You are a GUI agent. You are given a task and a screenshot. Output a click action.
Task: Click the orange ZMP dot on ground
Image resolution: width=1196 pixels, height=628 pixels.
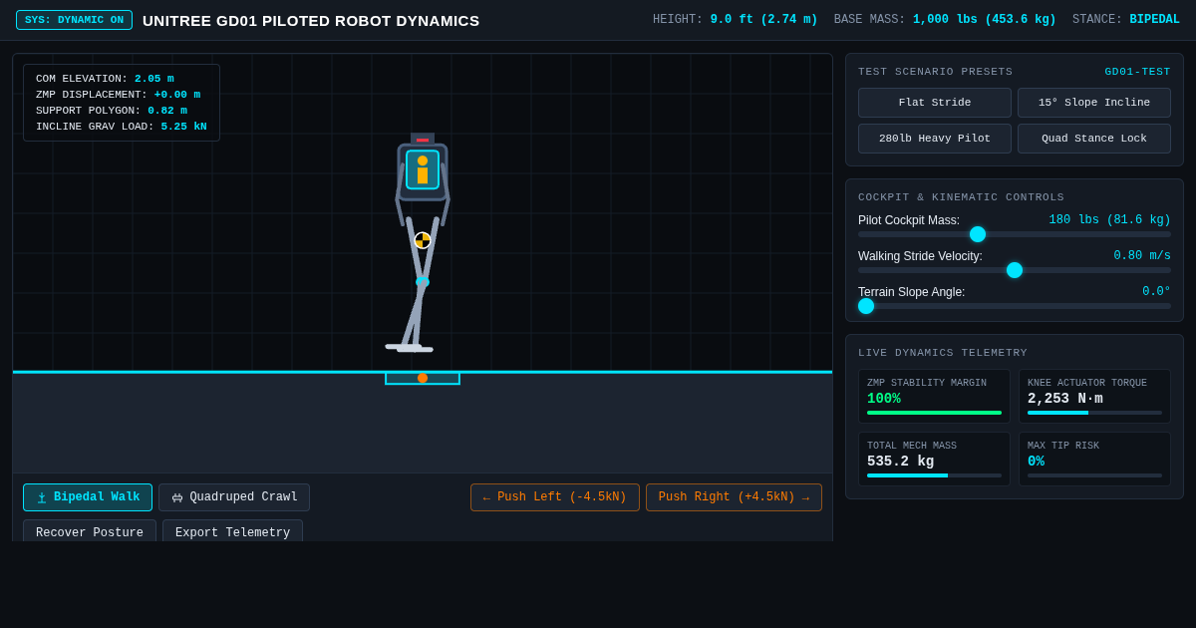(x=423, y=378)
